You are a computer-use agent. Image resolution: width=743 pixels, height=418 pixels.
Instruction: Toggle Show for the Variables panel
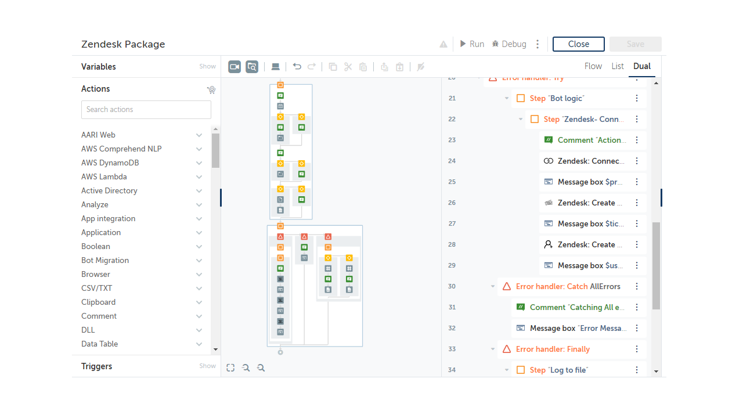(x=207, y=67)
